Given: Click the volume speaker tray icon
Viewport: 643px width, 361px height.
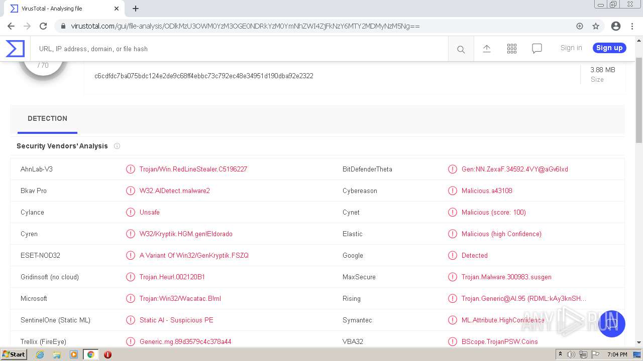Looking at the screenshot, I should (x=571, y=354).
